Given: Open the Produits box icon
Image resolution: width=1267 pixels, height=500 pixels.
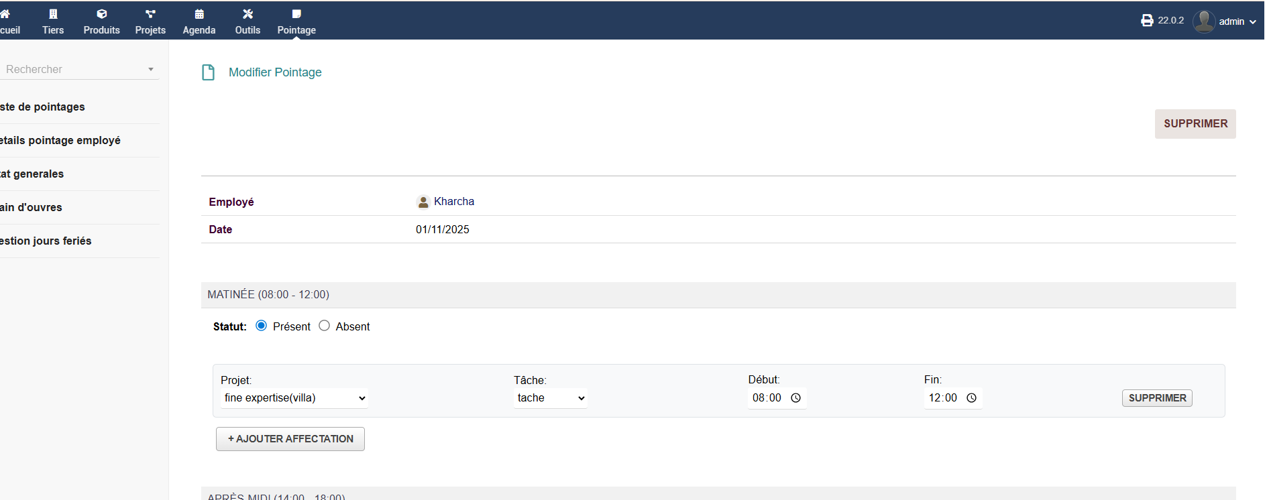Looking at the screenshot, I should click(102, 14).
